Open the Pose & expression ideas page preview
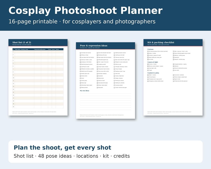 pyautogui.click(x=105, y=80)
